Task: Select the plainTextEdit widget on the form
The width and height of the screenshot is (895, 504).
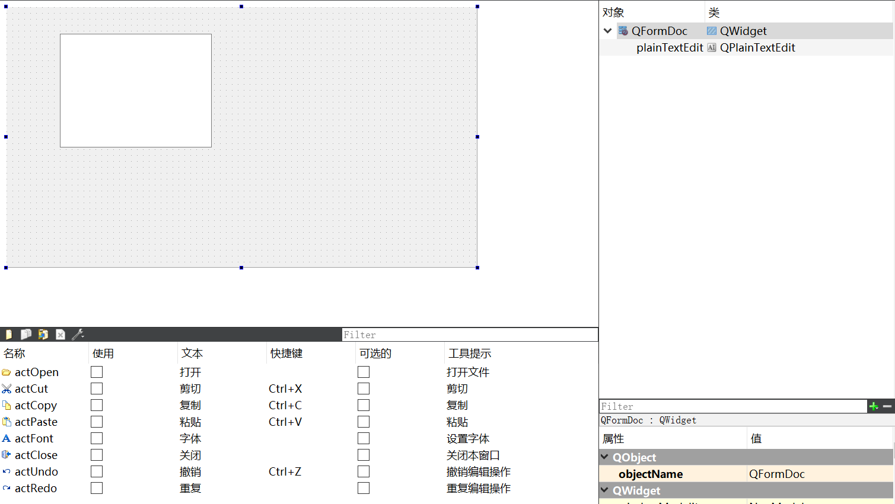Action: pyautogui.click(x=136, y=91)
